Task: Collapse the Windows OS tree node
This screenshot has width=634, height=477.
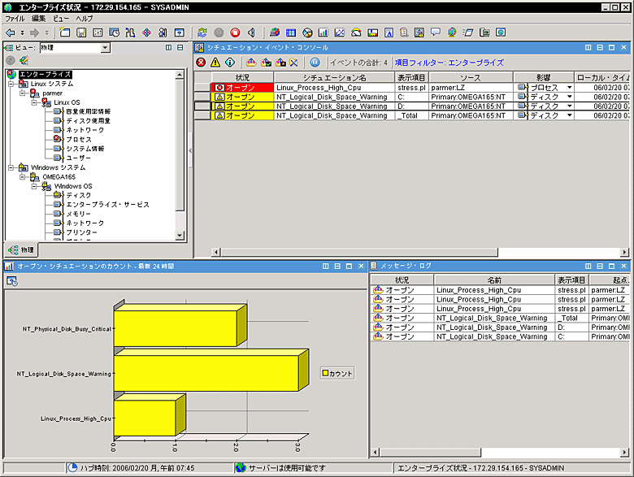Action: tap(34, 186)
